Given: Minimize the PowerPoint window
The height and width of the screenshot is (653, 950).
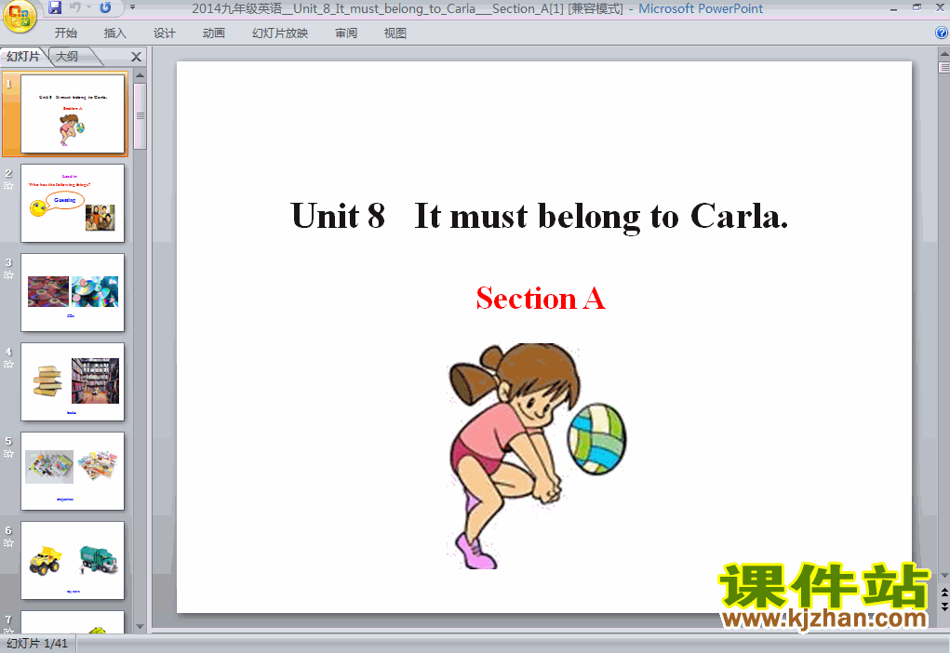Looking at the screenshot, I should pos(893,8).
